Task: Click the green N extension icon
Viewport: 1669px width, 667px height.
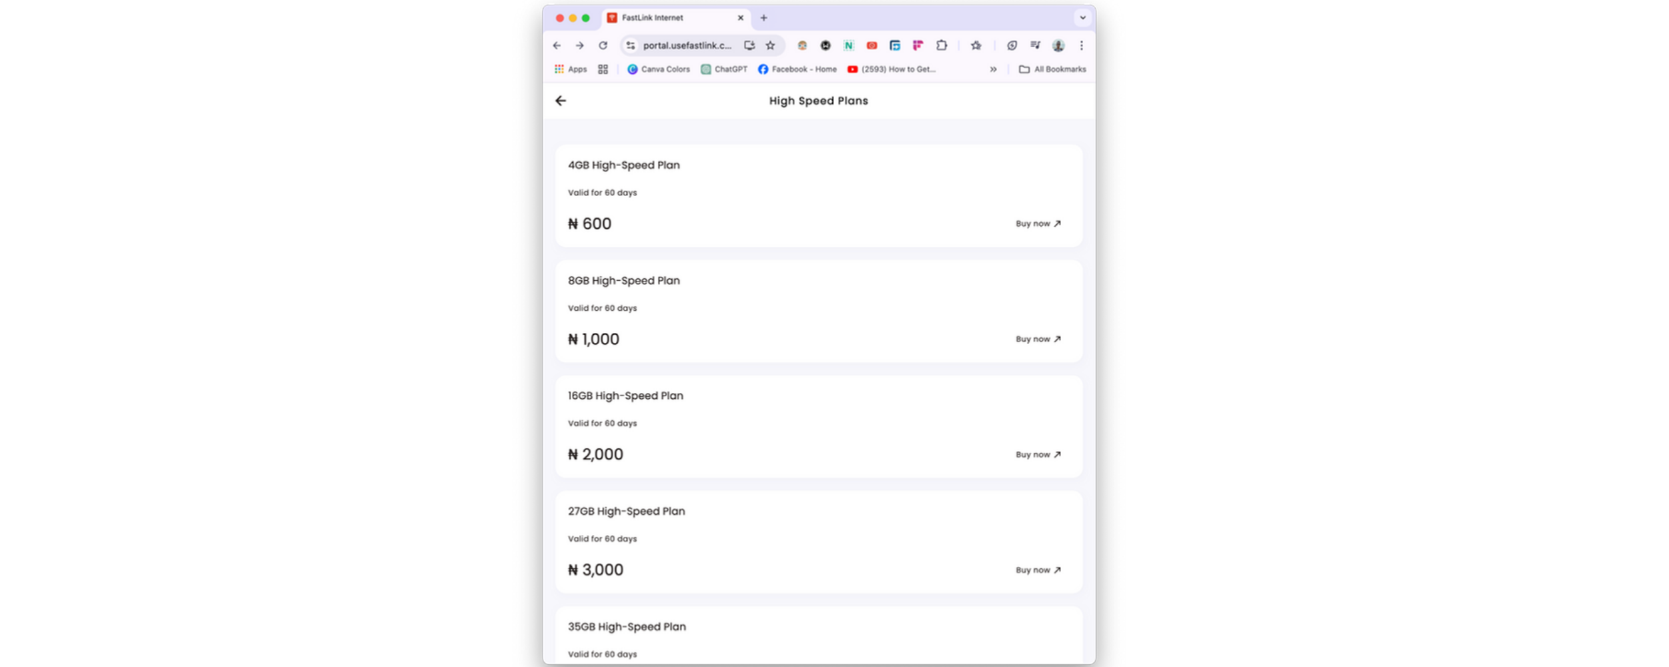Action: click(848, 45)
